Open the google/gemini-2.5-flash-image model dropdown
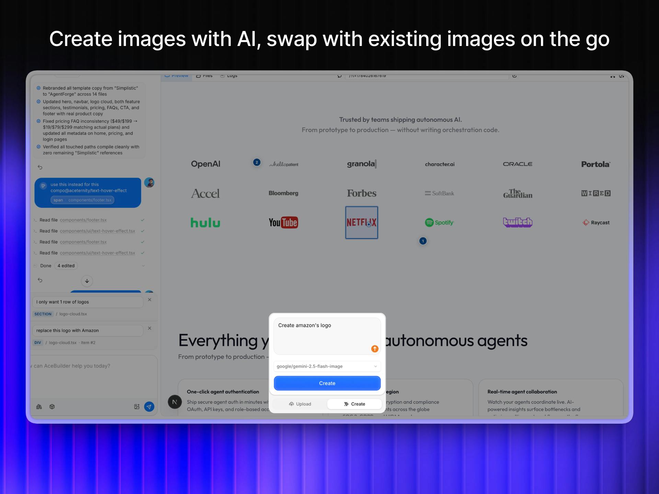659x494 pixels. pyautogui.click(x=327, y=366)
